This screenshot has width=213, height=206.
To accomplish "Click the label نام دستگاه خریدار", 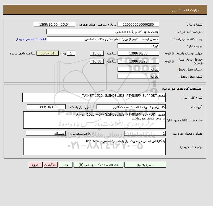I will pos(189,32).
